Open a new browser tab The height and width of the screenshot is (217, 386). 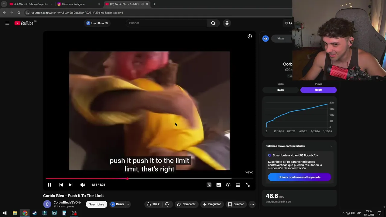pos(154,4)
